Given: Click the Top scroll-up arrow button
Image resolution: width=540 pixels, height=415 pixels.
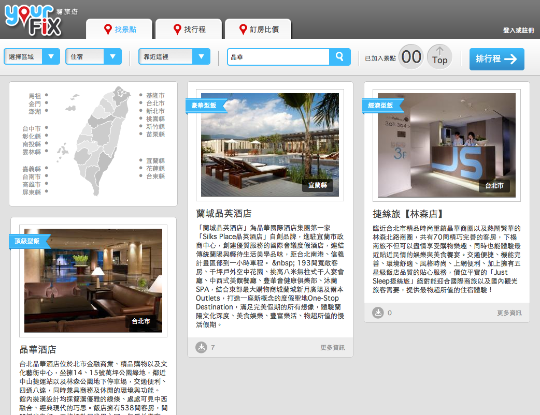Looking at the screenshot, I should [440, 57].
